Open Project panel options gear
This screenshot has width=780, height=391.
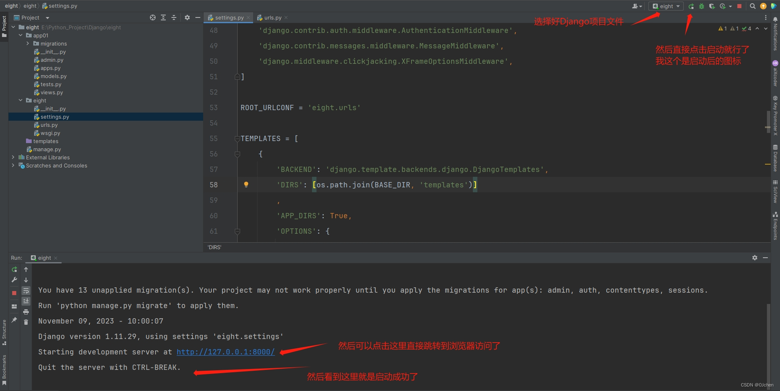[x=187, y=17]
